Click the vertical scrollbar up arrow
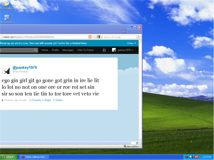The height and width of the screenshot is (160, 214). pyautogui.click(x=140, y=42)
